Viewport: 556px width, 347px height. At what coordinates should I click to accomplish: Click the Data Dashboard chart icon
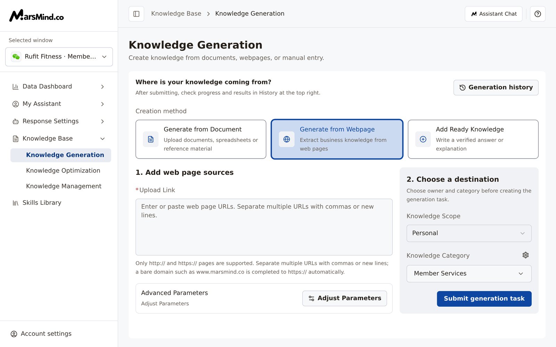click(15, 87)
